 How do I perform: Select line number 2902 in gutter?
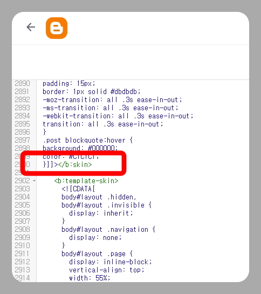click(x=22, y=181)
